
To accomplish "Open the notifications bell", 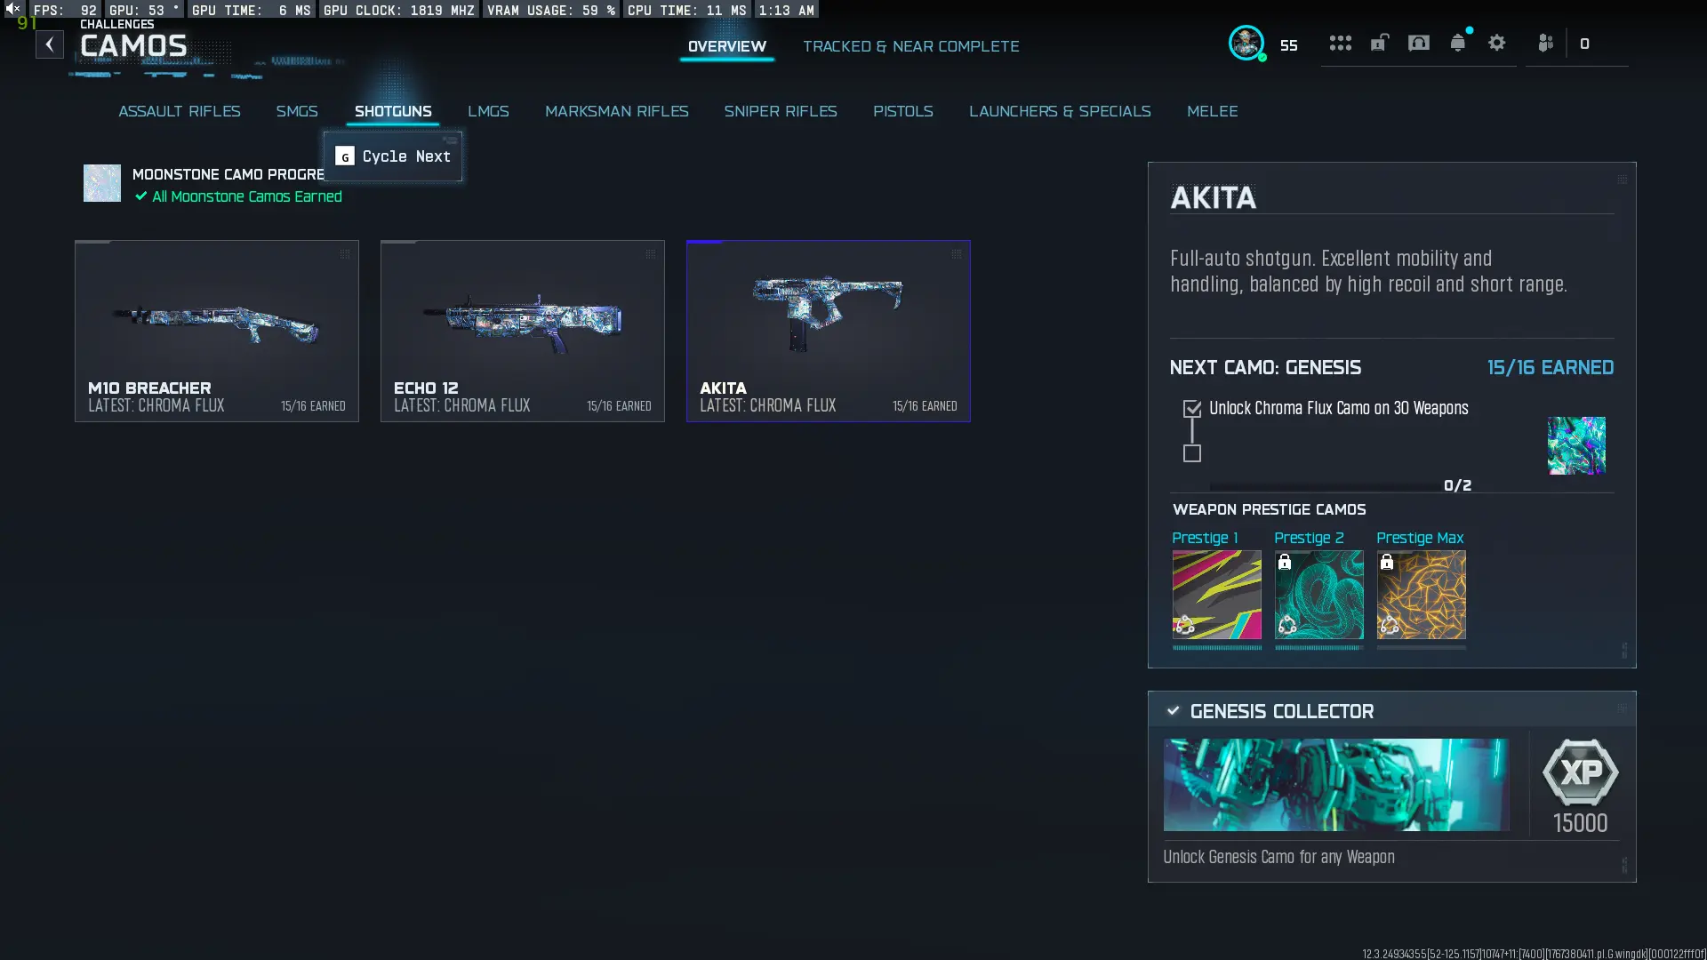I will (x=1458, y=43).
